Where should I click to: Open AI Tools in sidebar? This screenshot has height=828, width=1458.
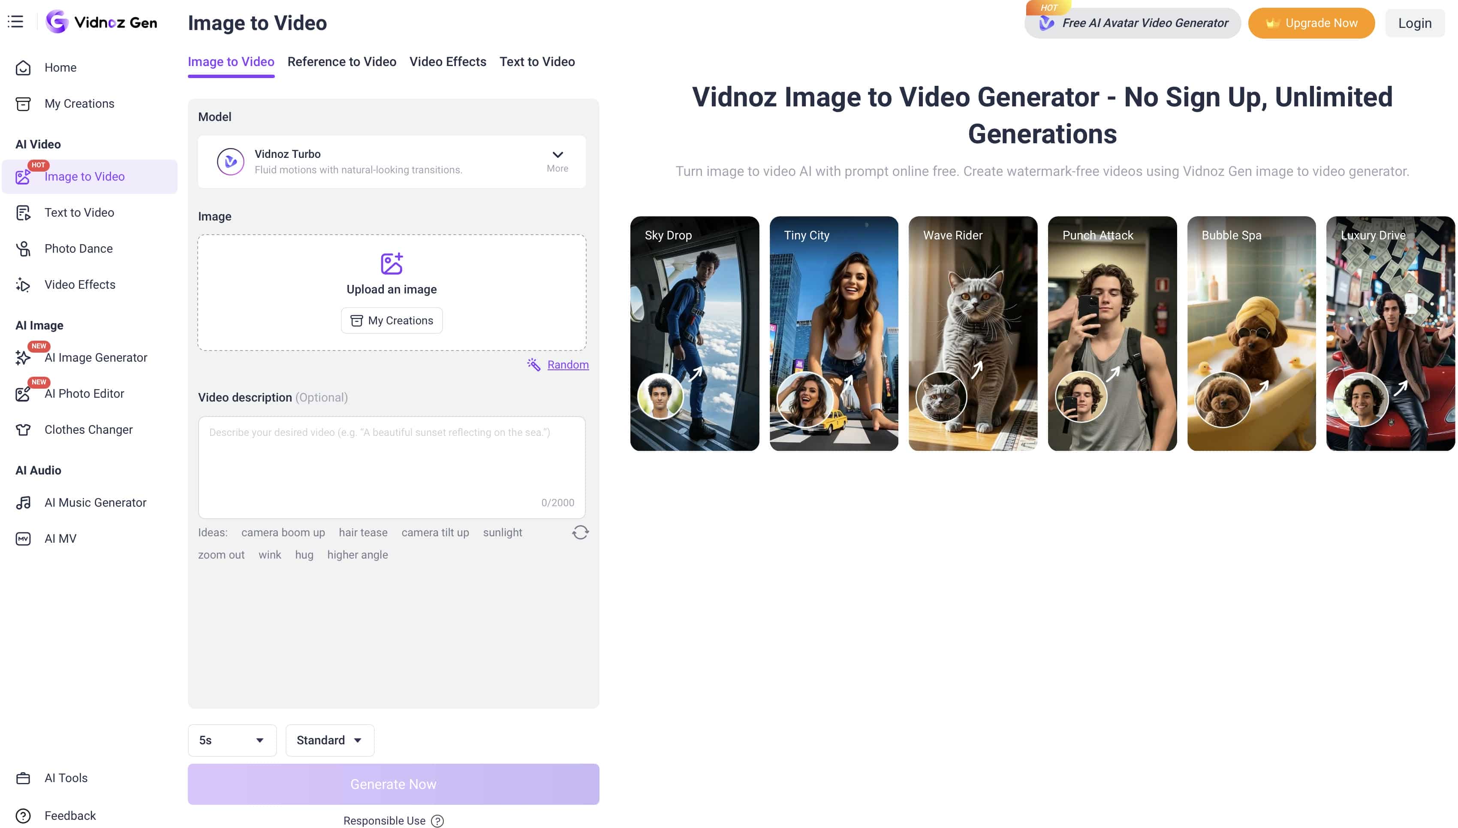(89, 777)
